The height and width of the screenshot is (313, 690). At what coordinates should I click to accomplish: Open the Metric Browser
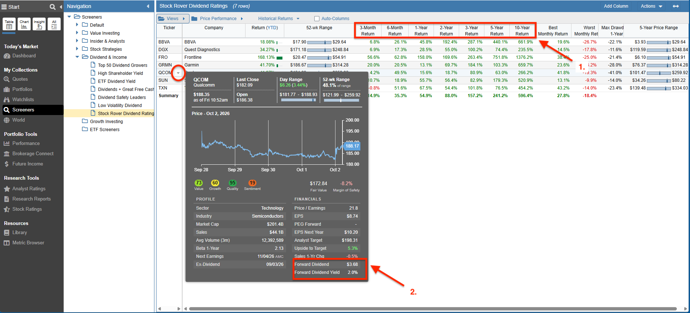(x=24, y=243)
